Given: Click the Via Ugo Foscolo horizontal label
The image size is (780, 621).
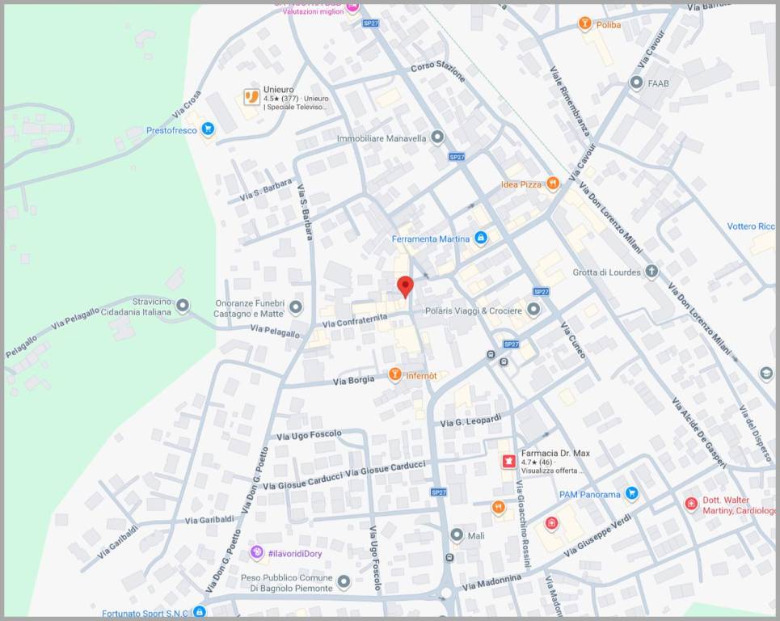Looking at the screenshot, I should tap(309, 435).
